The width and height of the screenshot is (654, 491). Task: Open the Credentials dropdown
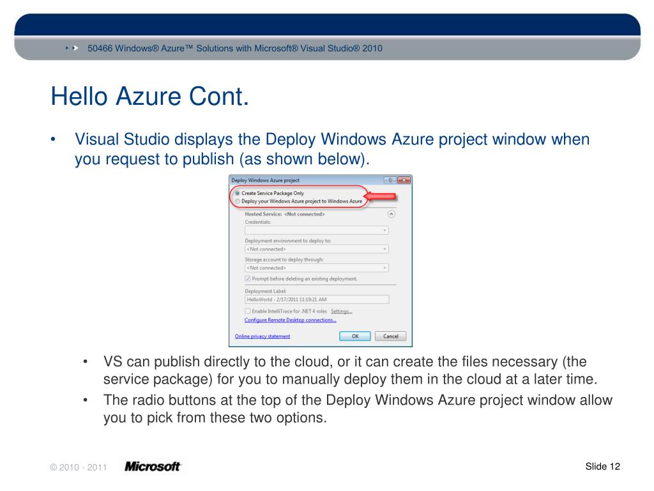tap(317, 230)
